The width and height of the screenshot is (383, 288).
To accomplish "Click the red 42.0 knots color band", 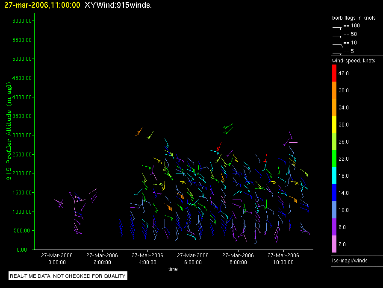I will tap(334, 73).
